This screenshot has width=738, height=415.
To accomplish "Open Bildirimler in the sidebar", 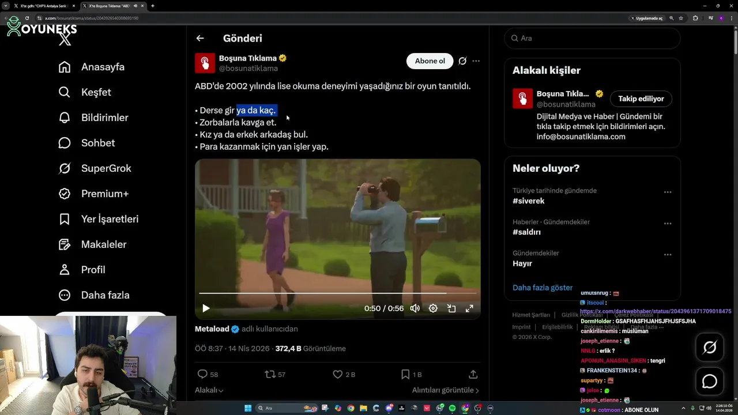I will tap(93, 118).
